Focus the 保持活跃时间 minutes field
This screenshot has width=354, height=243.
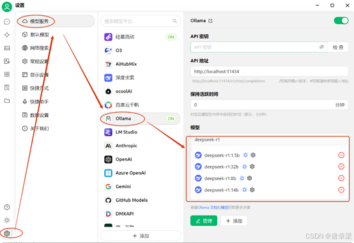coord(269,105)
